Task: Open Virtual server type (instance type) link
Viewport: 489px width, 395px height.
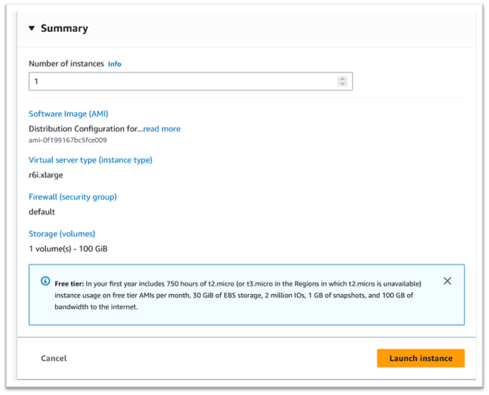Action: (x=90, y=160)
